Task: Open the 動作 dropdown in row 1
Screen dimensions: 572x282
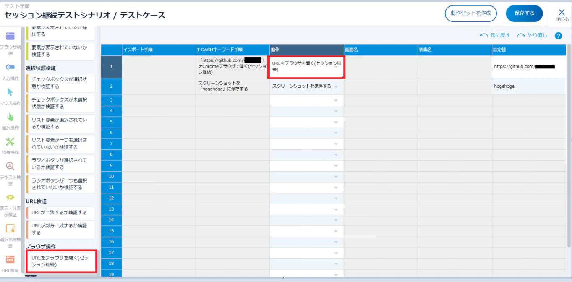Action: pos(336,67)
